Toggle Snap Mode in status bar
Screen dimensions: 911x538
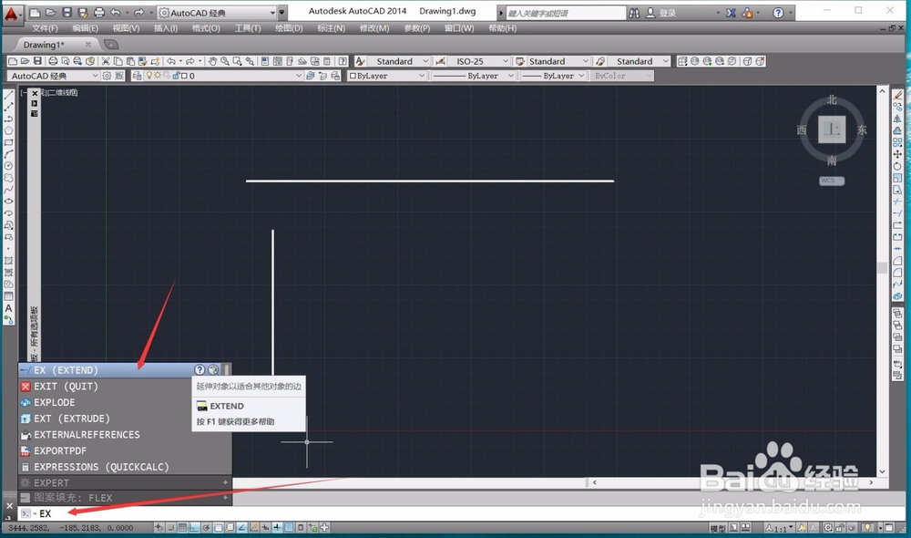pyautogui.click(x=171, y=528)
